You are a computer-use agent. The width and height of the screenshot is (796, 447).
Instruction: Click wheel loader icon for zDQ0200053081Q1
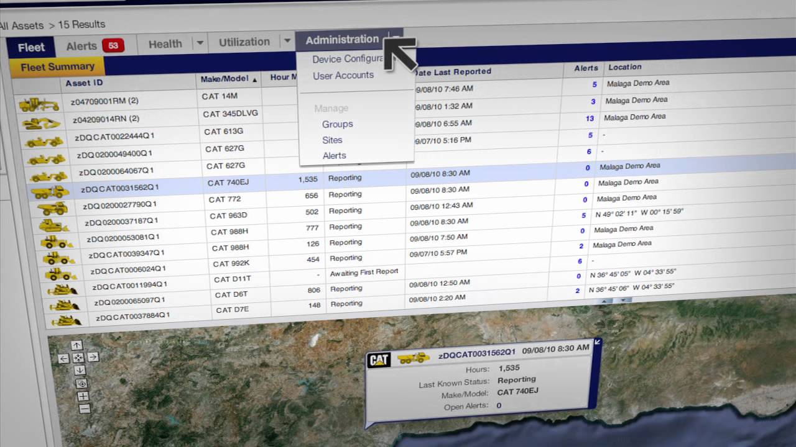[57, 242]
